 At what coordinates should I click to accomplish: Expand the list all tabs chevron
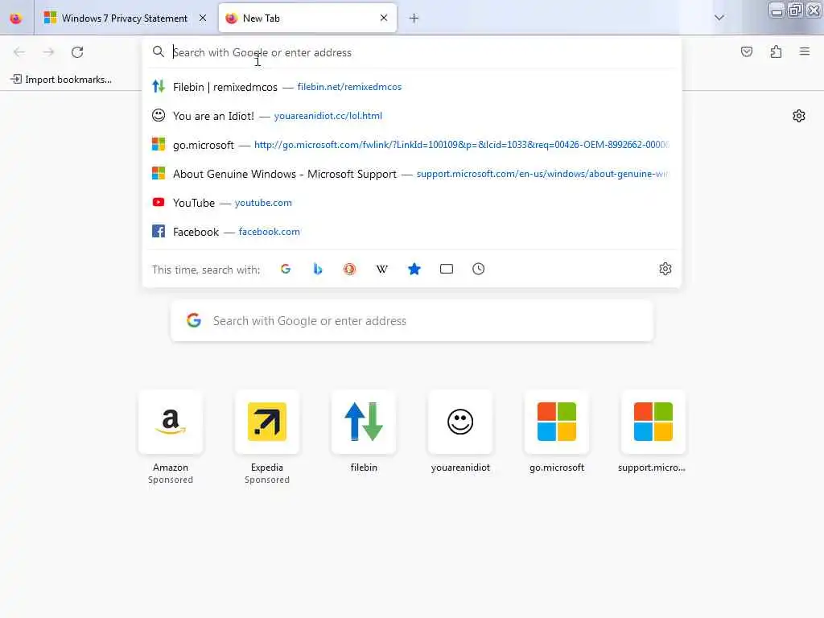coord(719,18)
